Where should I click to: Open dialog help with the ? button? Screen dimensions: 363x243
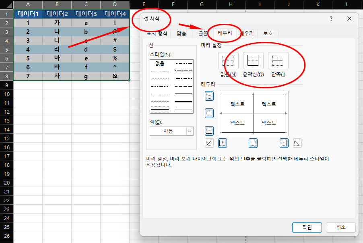tap(331, 19)
